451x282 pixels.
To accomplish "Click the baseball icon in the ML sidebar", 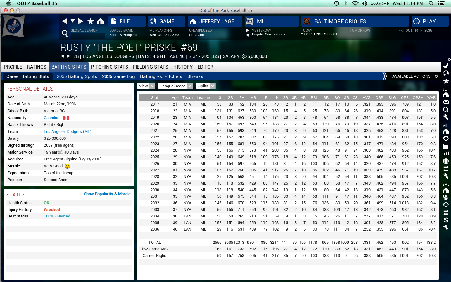I will pos(446,161).
